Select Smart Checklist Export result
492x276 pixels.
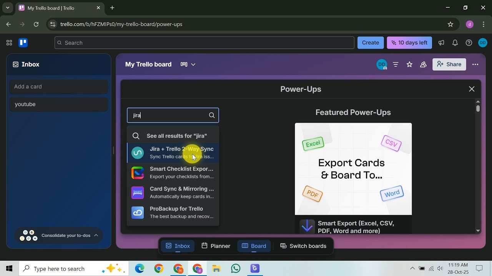[173, 172]
